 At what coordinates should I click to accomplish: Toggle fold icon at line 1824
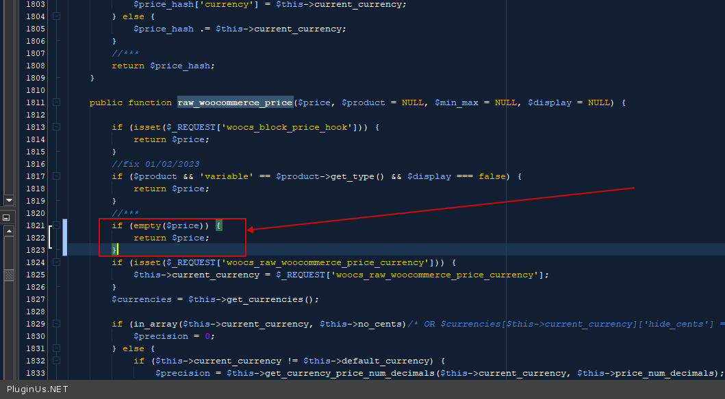(57, 262)
